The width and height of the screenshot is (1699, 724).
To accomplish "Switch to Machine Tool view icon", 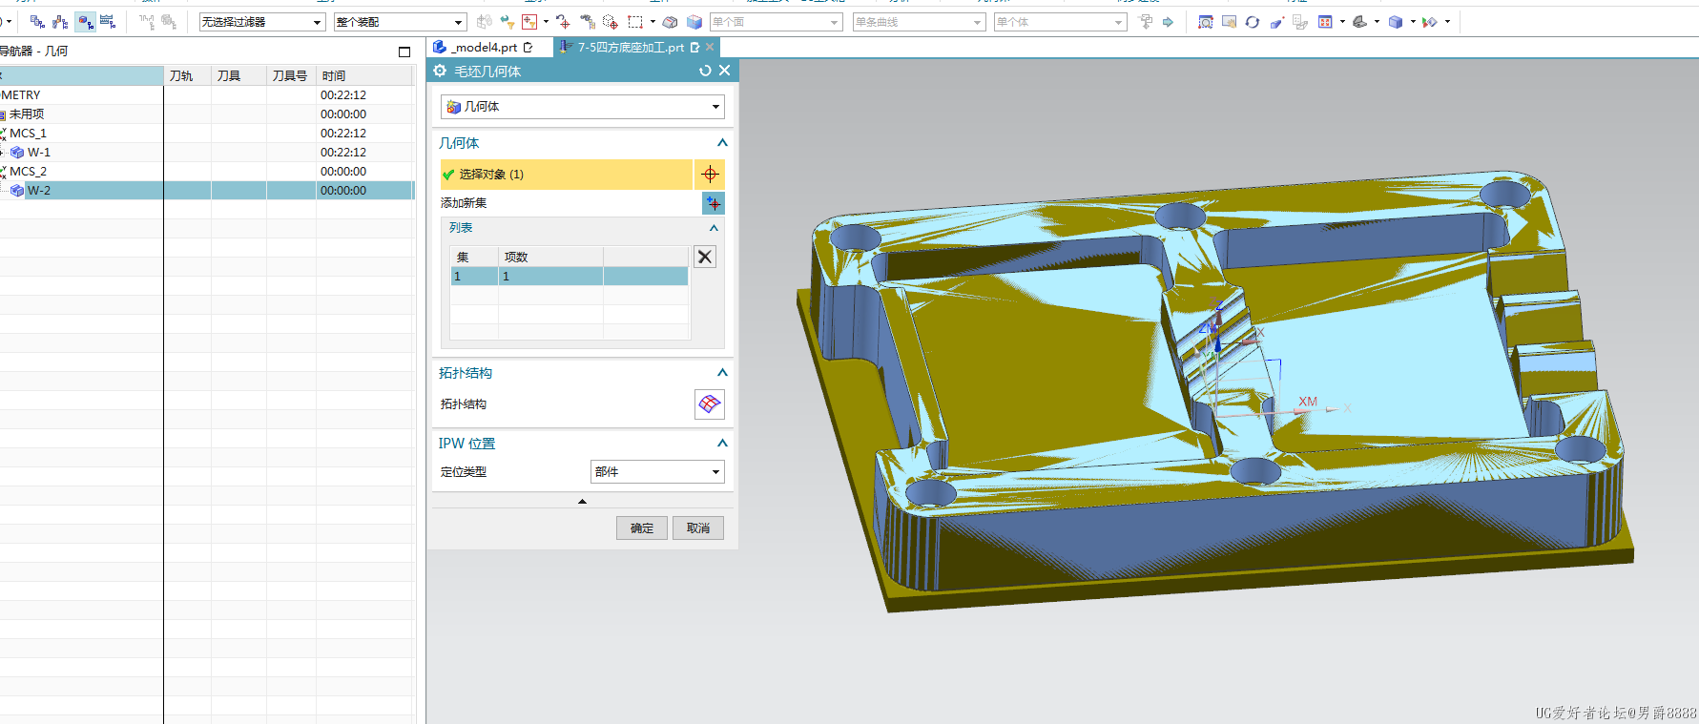I will point(60,21).
